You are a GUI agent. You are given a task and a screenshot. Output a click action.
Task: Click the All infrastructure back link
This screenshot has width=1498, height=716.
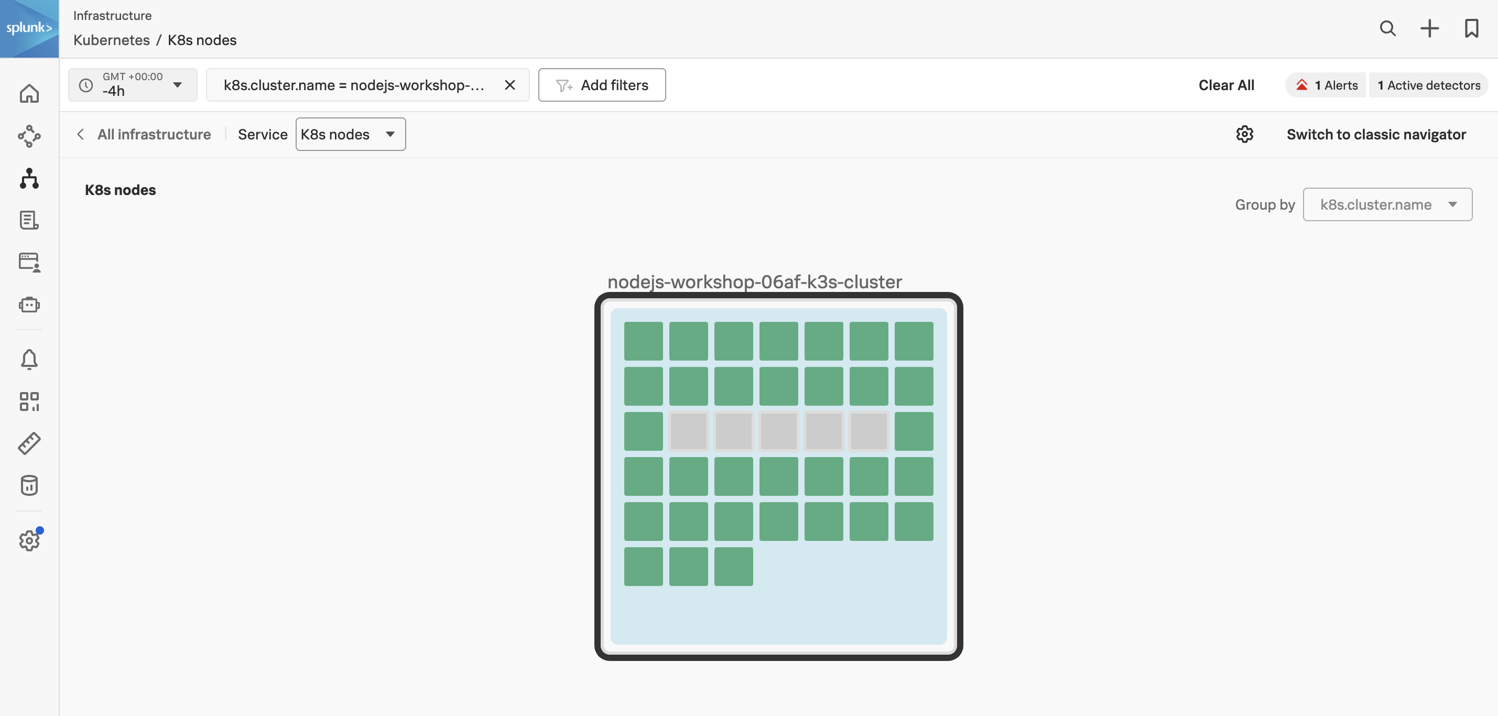coord(144,134)
